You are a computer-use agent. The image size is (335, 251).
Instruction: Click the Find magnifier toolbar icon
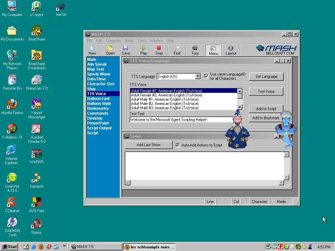point(177,50)
